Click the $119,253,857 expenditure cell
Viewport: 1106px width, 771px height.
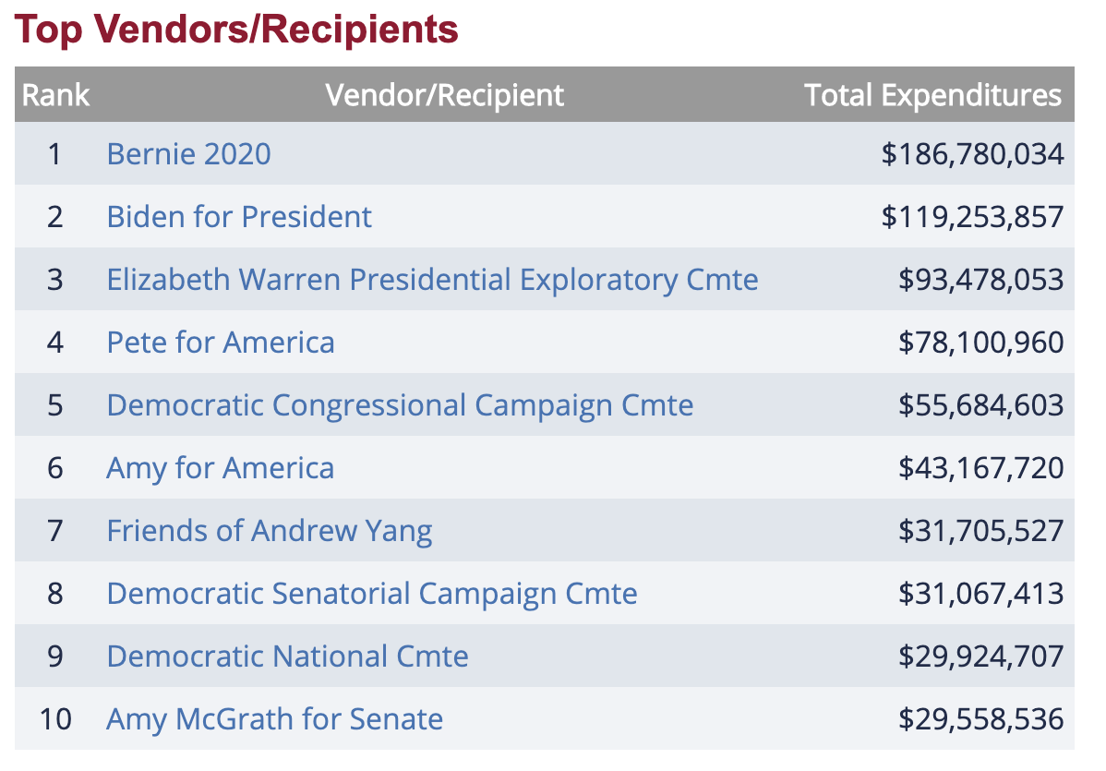pos(972,216)
